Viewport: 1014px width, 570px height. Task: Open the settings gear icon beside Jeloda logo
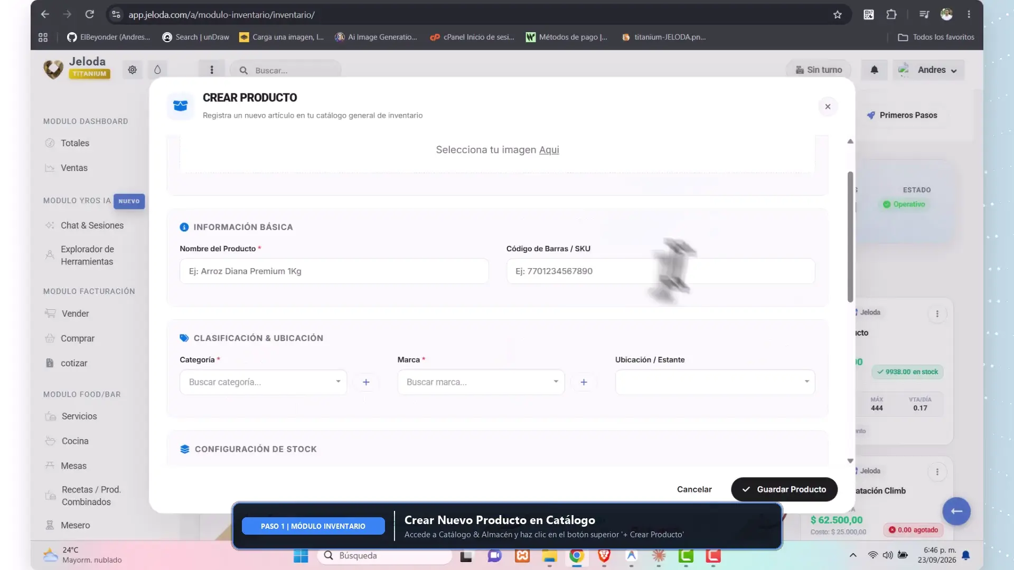pos(132,70)
